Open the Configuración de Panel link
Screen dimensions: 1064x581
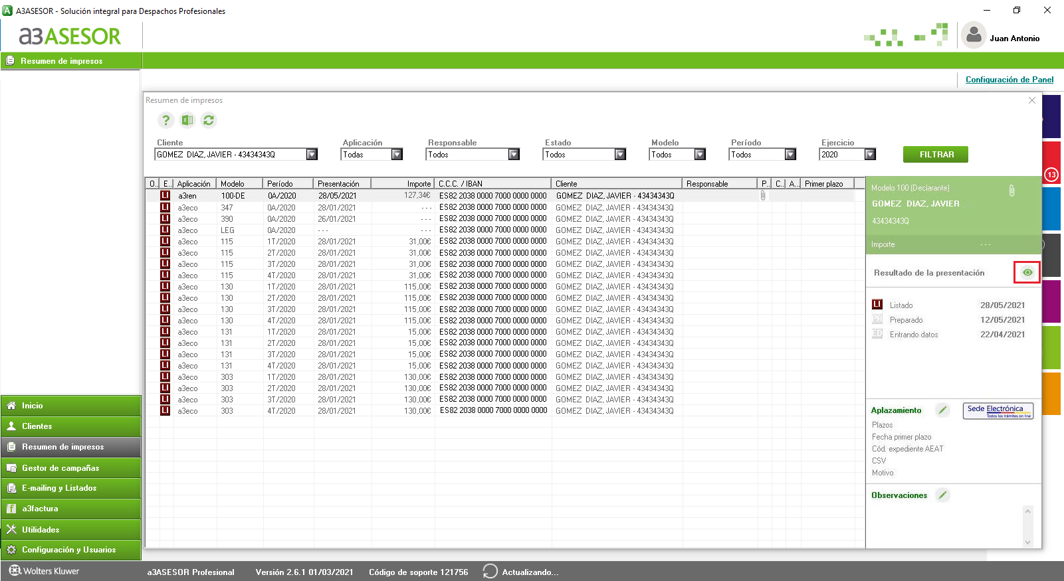[x=1010, y=80]
